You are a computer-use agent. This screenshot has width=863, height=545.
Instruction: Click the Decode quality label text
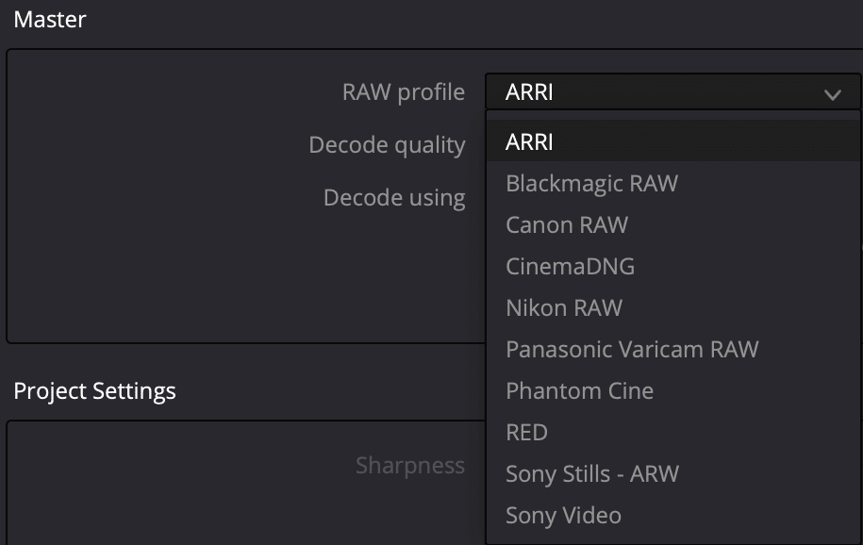tap(387, 144)
